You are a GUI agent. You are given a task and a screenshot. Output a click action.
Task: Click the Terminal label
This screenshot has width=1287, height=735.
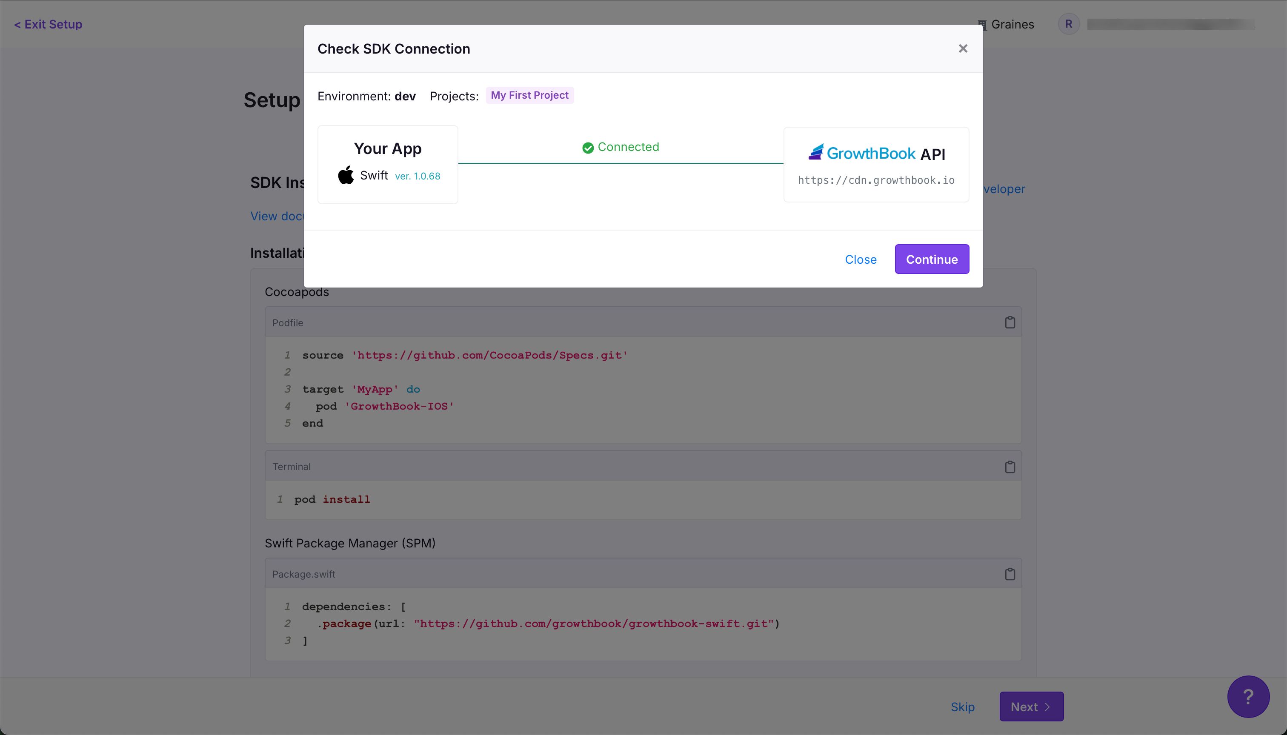pyautogui.click(x=292, y=467)
